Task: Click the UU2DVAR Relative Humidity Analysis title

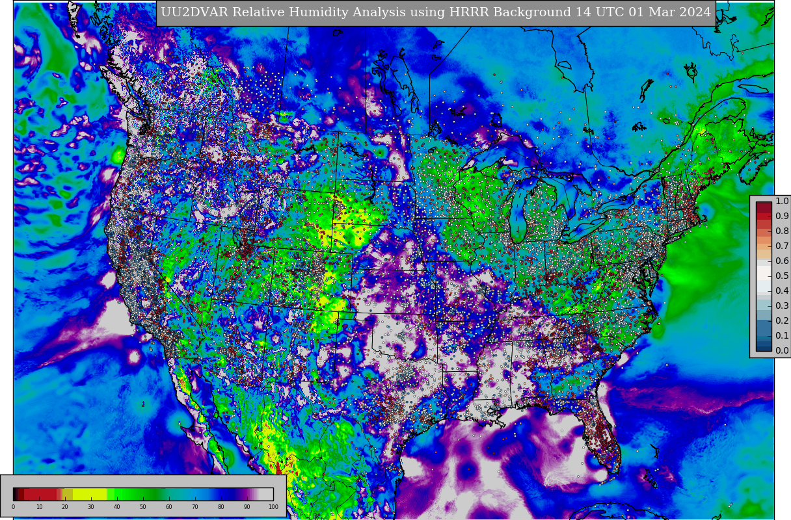Action: [x=436, y=12]
